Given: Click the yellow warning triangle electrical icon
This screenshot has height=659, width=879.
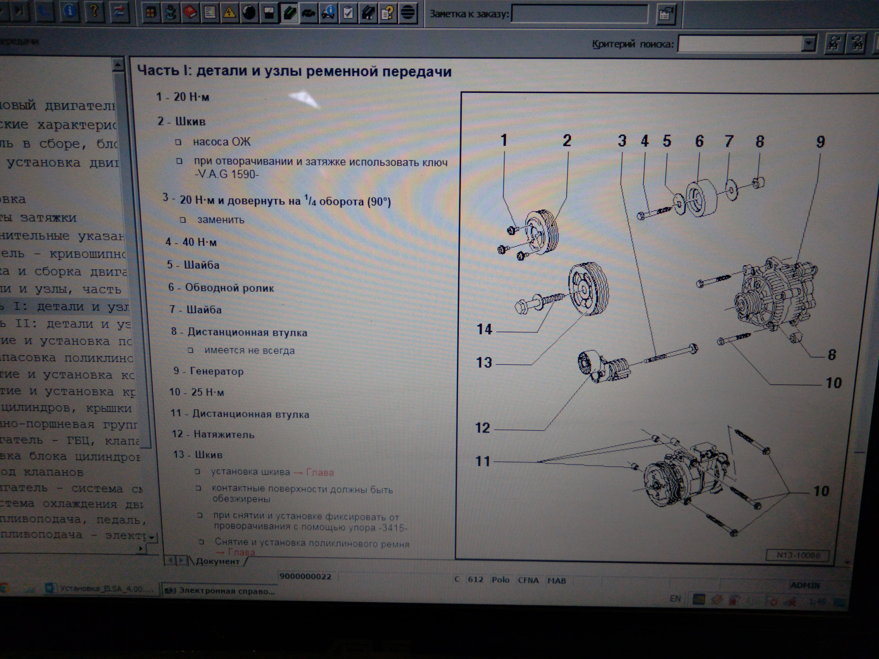Looking at the screenshot, I should point(229,12).
